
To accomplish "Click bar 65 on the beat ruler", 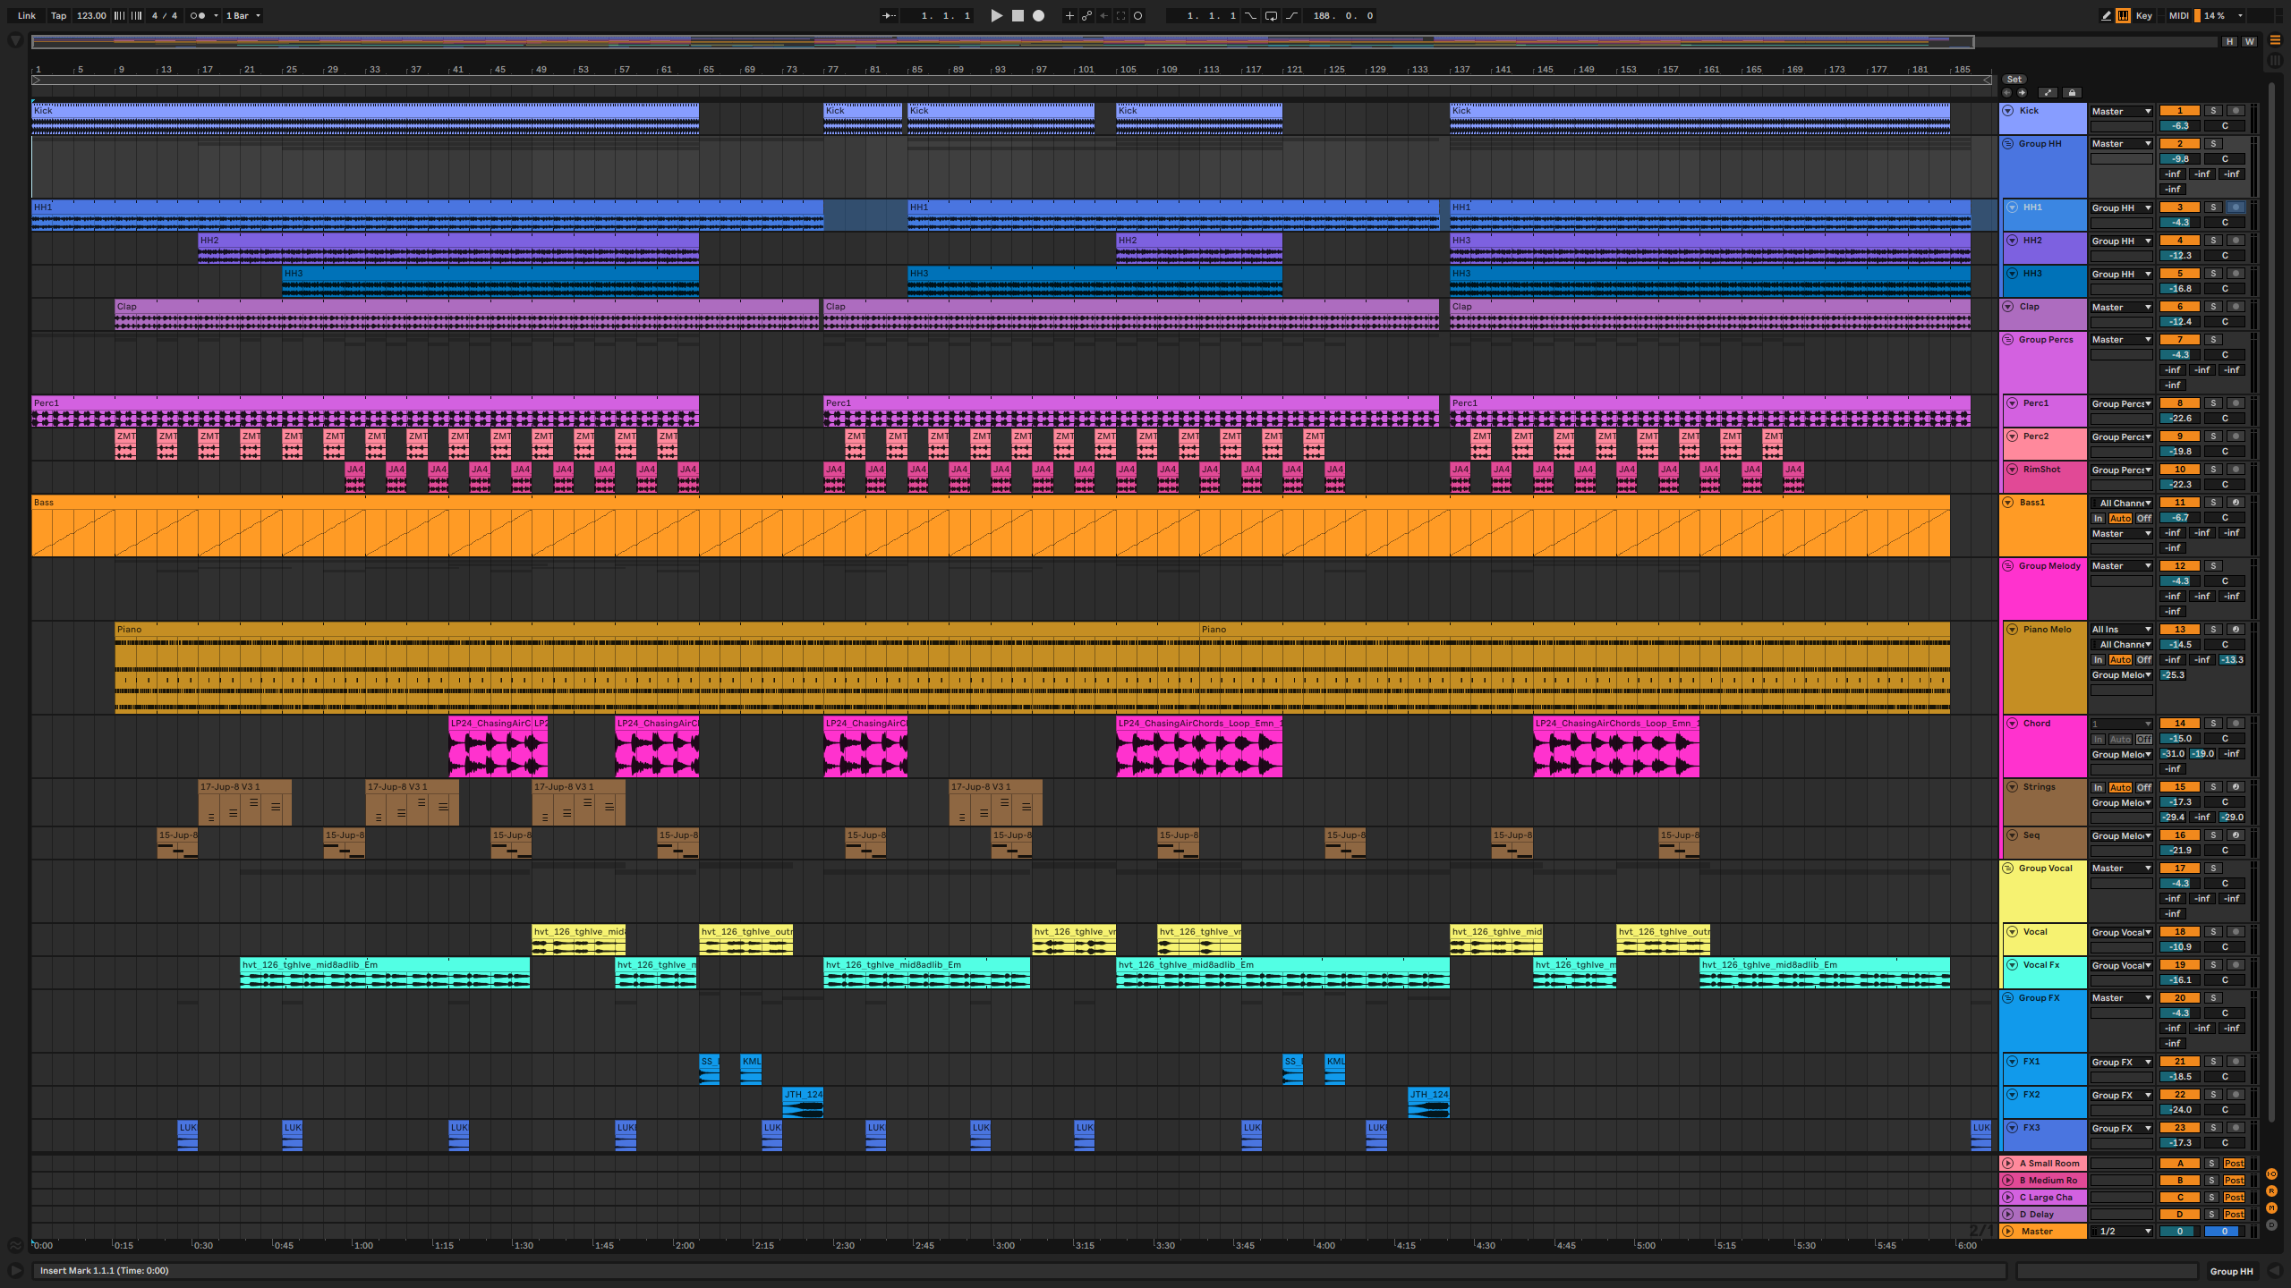I will pyautogui.click(x=708, y=69).
